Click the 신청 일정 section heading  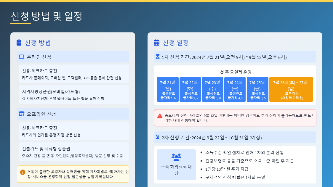click(x=176, y=43)
